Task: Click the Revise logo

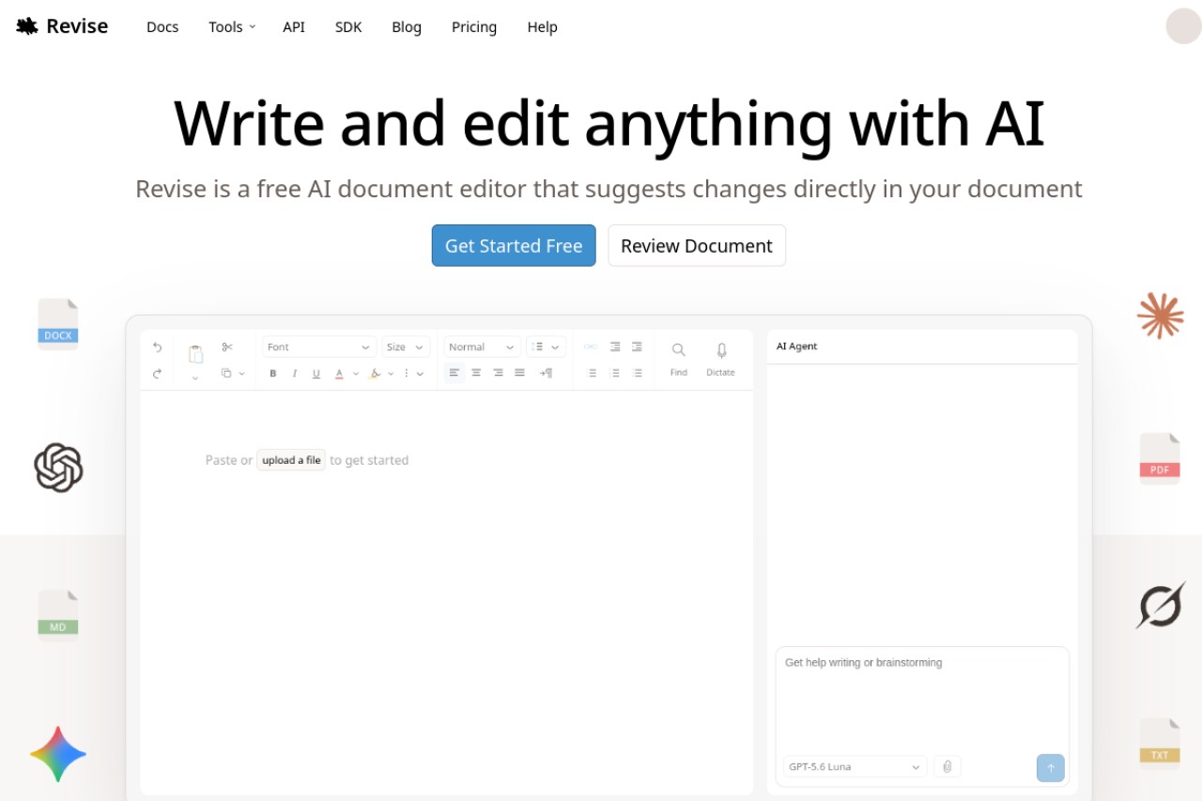Action: 62,26
